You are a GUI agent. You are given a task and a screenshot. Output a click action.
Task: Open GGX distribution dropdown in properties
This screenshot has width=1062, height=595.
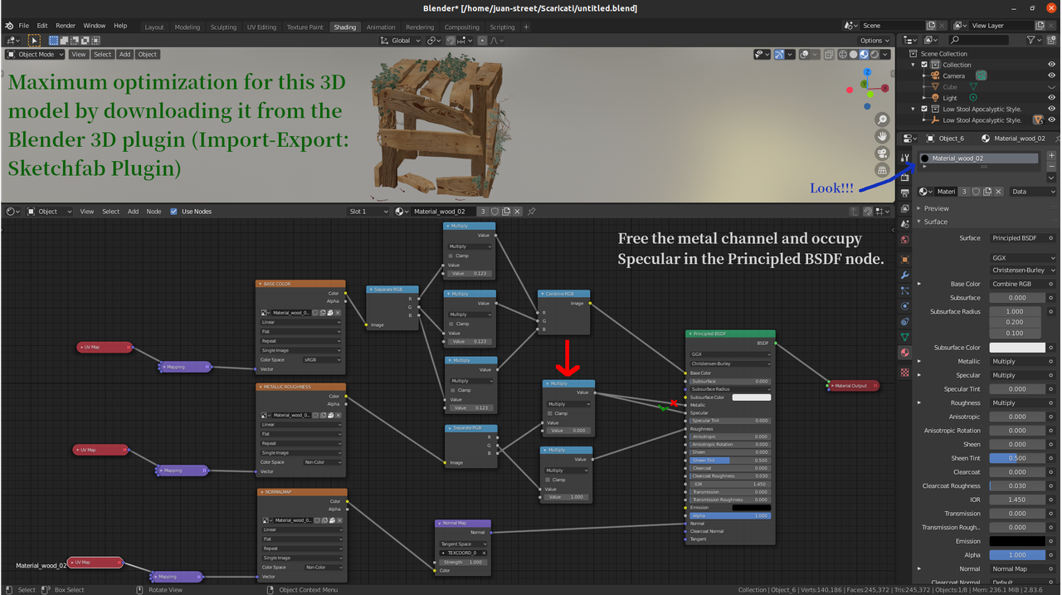coord(1023,258)
